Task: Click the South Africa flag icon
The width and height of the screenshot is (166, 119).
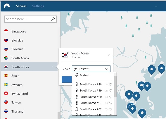Action: tap(6, 58)
